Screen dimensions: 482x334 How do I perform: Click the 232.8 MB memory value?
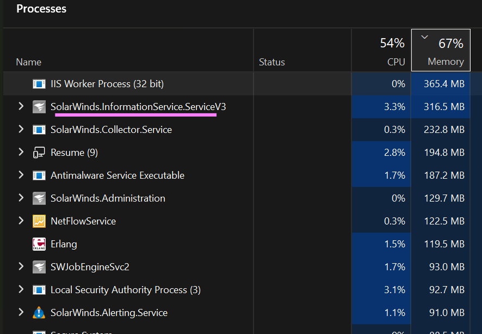click(444, 130)
